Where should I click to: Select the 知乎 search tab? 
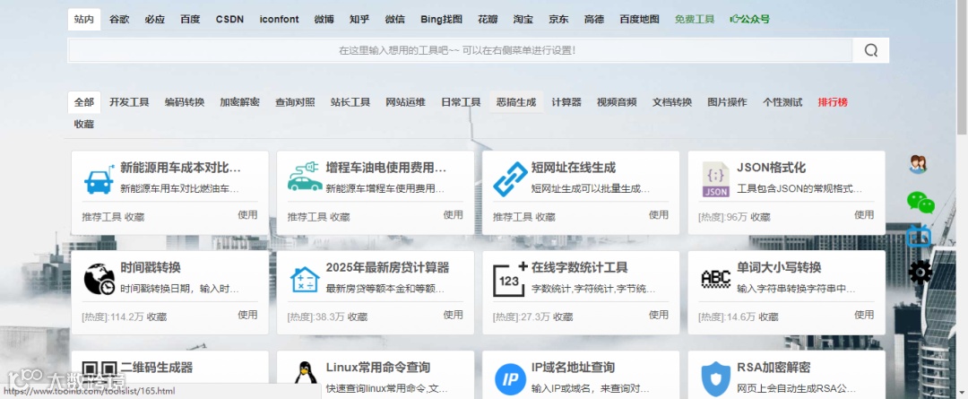359,19
